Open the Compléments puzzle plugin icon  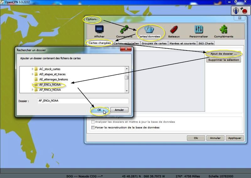click(x=223, y=29)
